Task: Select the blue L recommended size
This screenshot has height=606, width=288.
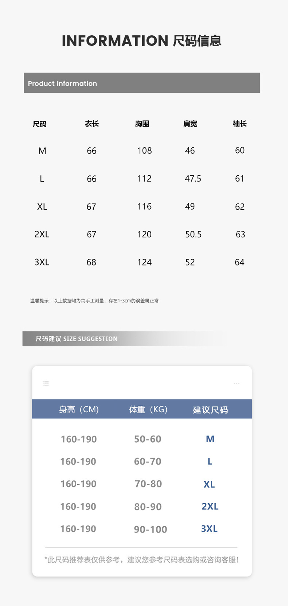Action: [210, 462]
